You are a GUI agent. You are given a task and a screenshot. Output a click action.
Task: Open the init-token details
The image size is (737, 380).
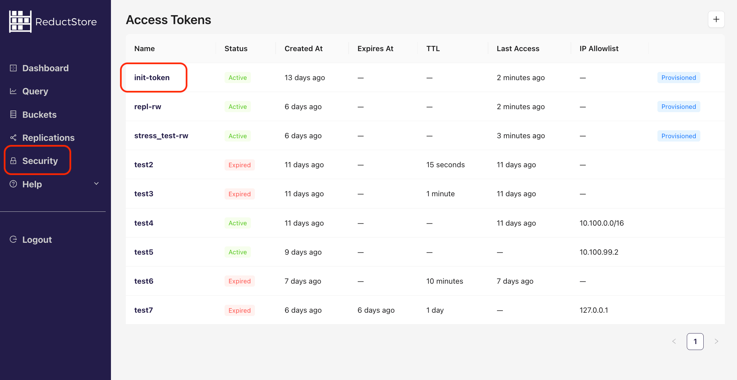click(152, 78)
